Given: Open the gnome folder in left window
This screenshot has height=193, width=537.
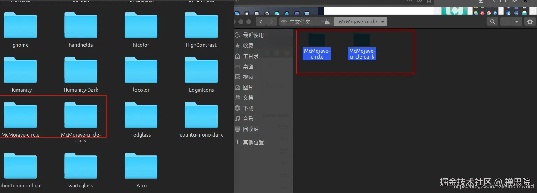Looking at the screenshot, I should (x=20, y=30).
